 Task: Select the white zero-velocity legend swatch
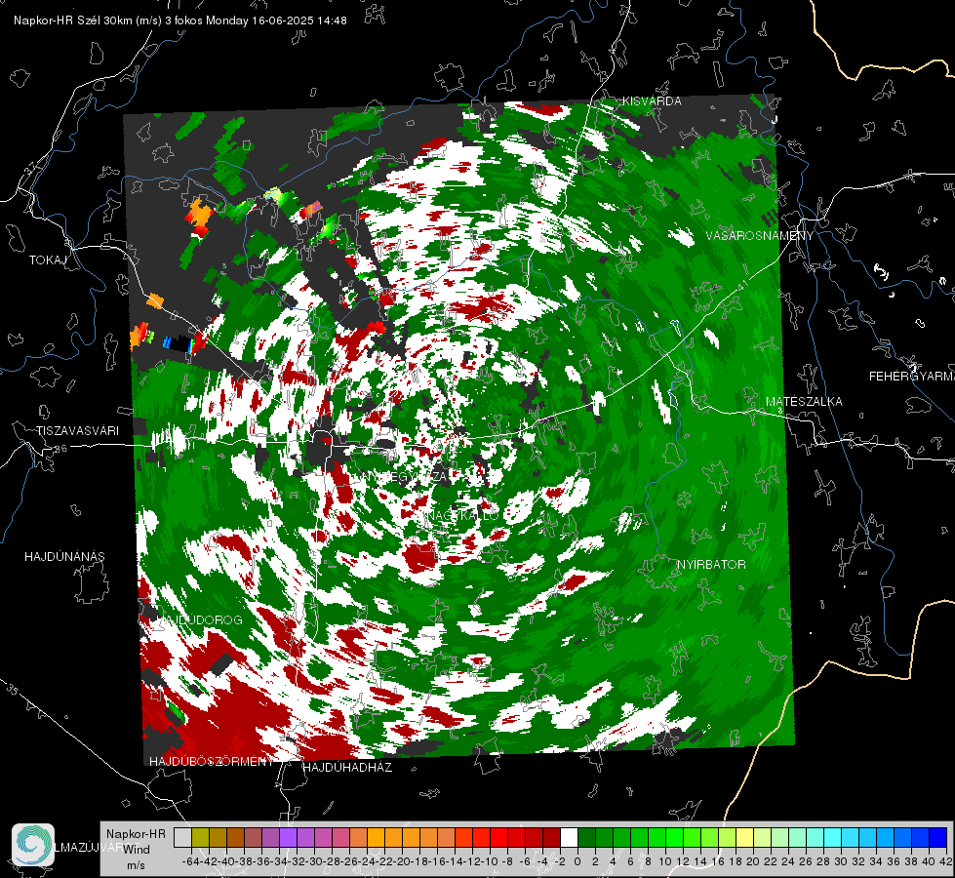570,837
